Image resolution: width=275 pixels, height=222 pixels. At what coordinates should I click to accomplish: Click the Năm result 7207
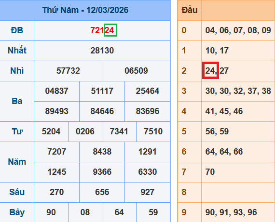tap(56, 152)
